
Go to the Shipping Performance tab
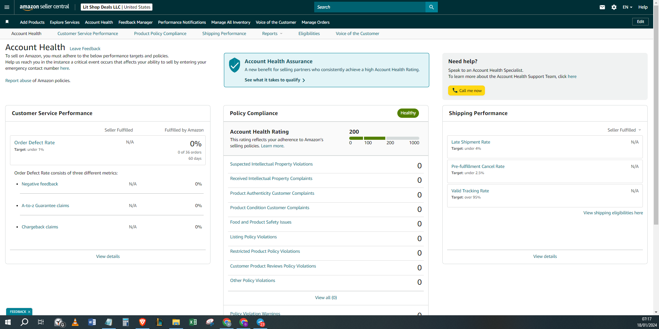click(x=224, y=34)
